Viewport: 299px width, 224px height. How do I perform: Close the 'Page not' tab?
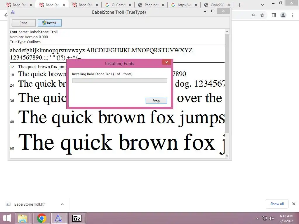(x=163, y=5)
